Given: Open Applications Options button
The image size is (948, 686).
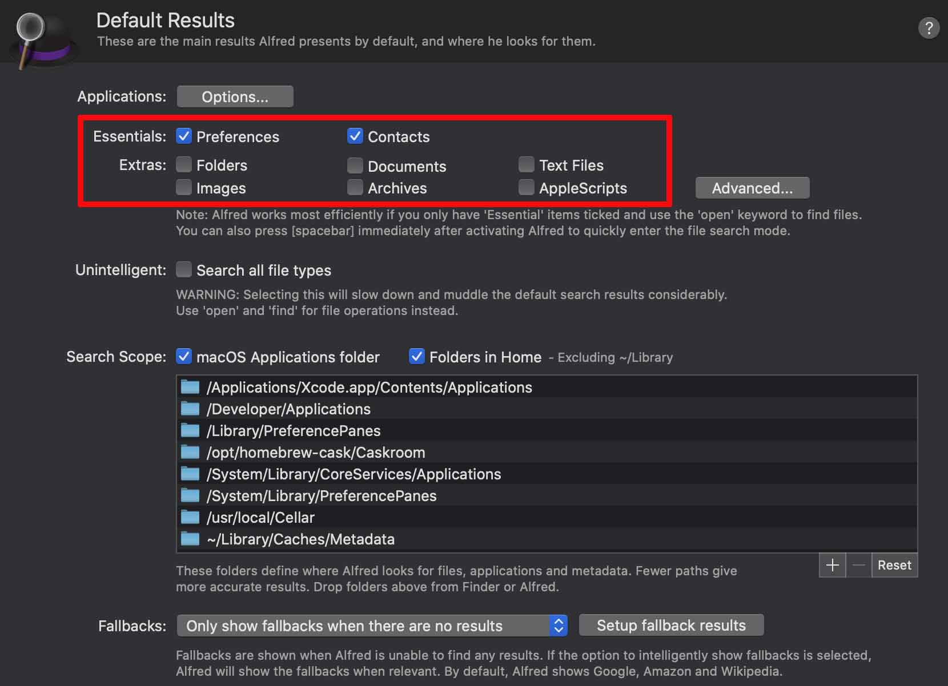Looking at the screenshot, I should [x=235, y=96].
